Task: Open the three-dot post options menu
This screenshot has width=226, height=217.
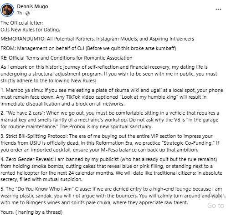Action: 218,10
